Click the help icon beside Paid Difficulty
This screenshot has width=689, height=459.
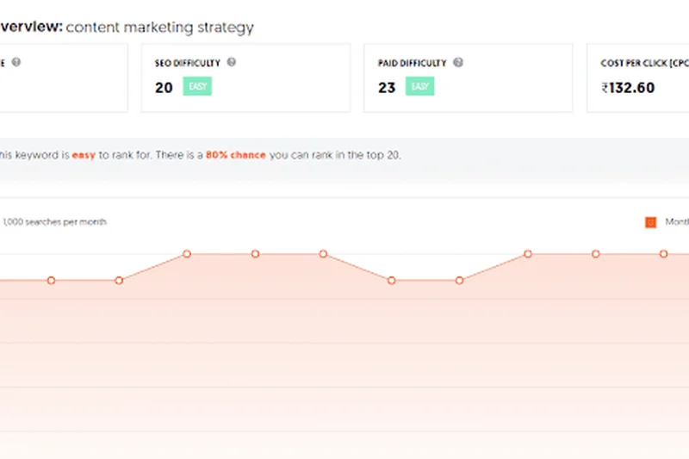[x=458, y=63]
